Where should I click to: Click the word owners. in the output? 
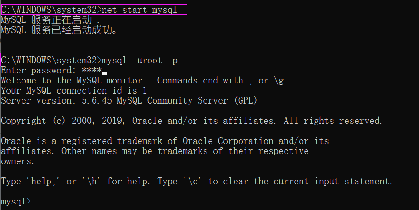pos(17,161)
